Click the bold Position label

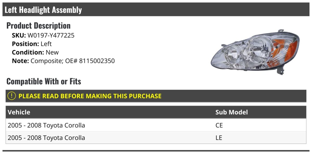point(25,44)
